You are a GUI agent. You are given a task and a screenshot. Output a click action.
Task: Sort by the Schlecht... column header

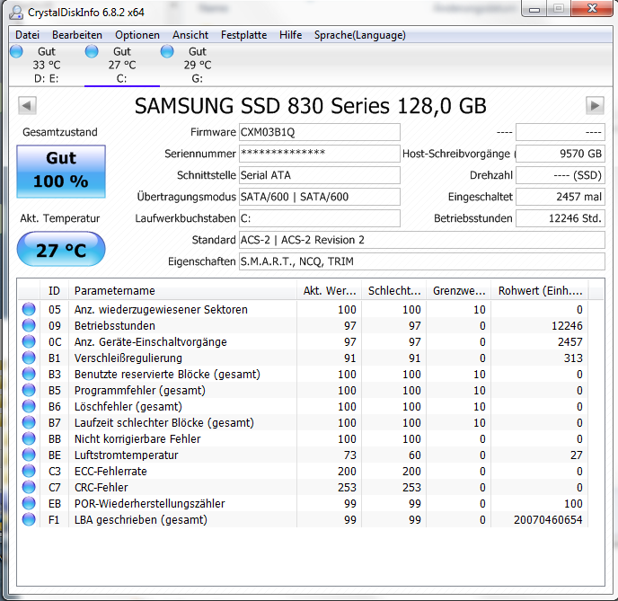(394, 291)
